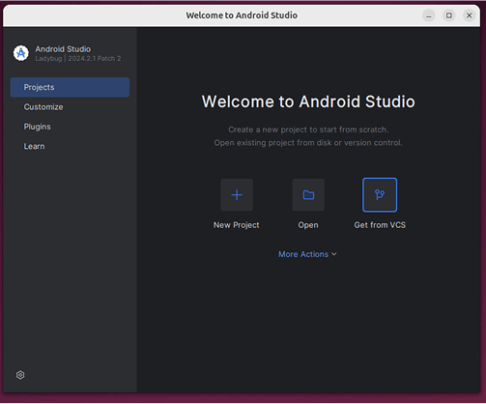The width and height of the screenshot is (486, 404).
Task: Click the Ladybug 2024.2.1 Patch 2 version text
Action: point(78,58)
